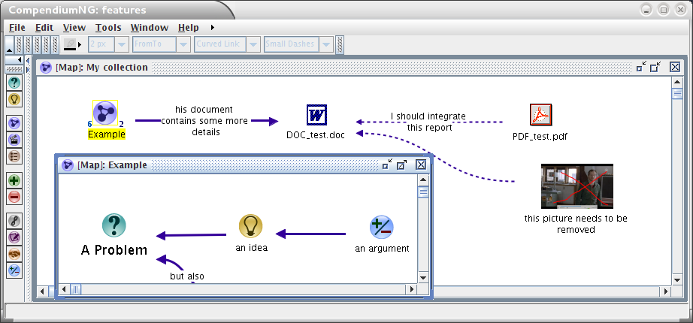Viewport: 693px width, 323px height.
Task: Click the down arrow of My collection vertical scrollbar
Action: (676, 279)
